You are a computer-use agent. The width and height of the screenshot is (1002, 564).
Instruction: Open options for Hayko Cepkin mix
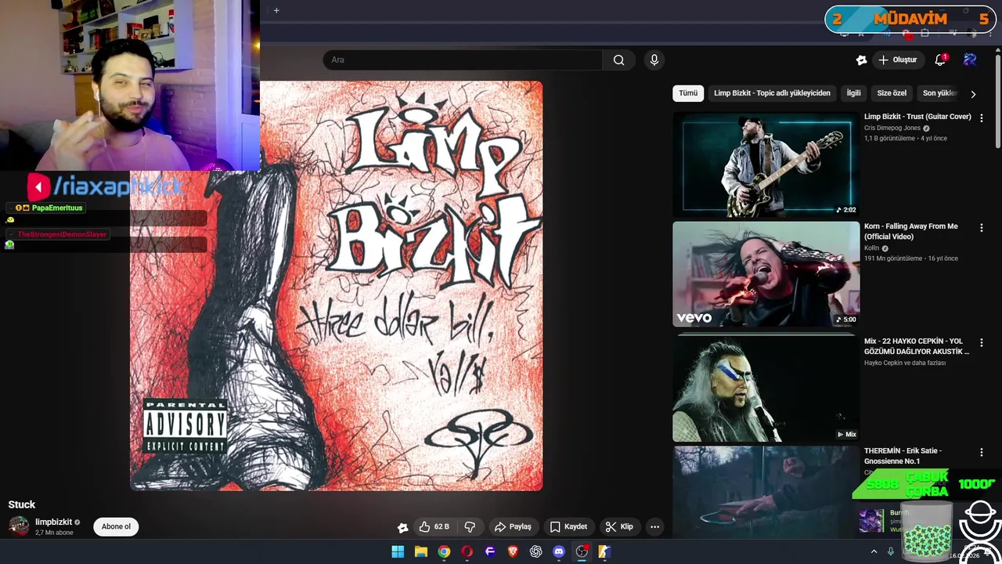point(982,342)
